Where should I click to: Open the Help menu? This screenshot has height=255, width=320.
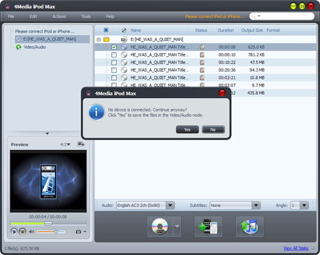[x=110, y=17]
